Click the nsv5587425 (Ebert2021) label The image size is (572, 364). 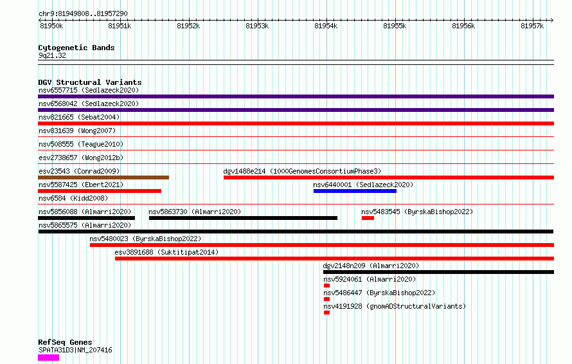(x=81, y=185)
